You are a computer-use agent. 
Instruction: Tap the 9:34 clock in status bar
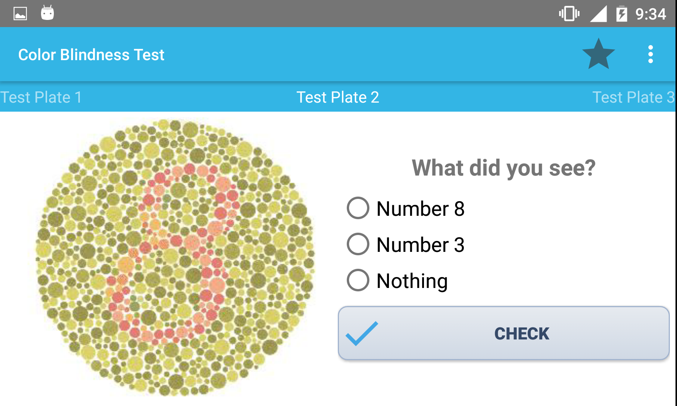pyautogui.click(x=651, y=14)
